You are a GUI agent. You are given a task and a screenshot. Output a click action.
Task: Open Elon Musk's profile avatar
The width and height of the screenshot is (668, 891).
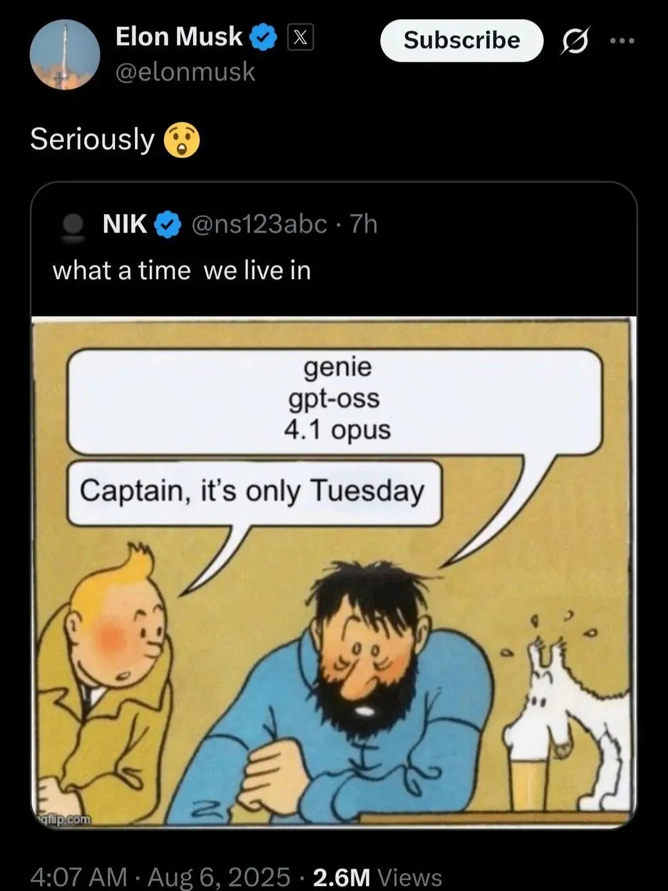[64, 55]
